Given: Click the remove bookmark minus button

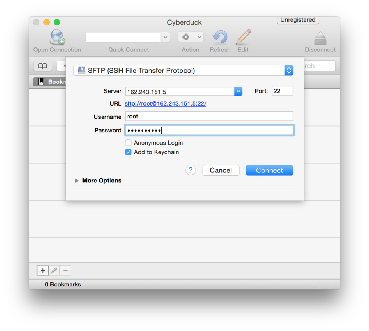Looking at the screenshot, I should [65, 271].
